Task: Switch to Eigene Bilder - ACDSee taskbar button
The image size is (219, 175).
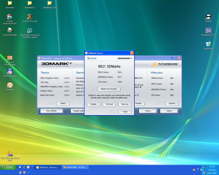Action: pyautogui.click(x=75, y=167)
